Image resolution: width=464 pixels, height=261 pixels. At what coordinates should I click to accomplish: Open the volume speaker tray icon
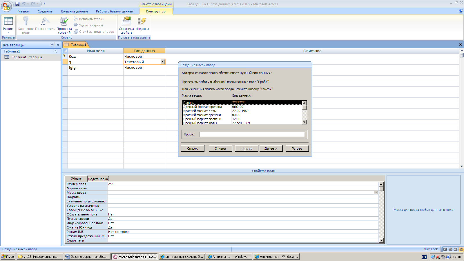pos(443,257)
